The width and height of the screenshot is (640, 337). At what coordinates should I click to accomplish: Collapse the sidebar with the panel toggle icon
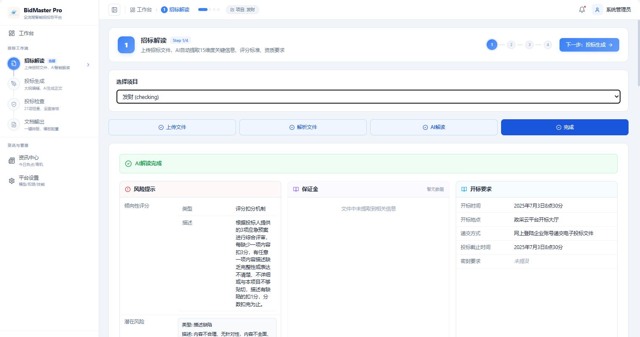(x=114, y=10)
